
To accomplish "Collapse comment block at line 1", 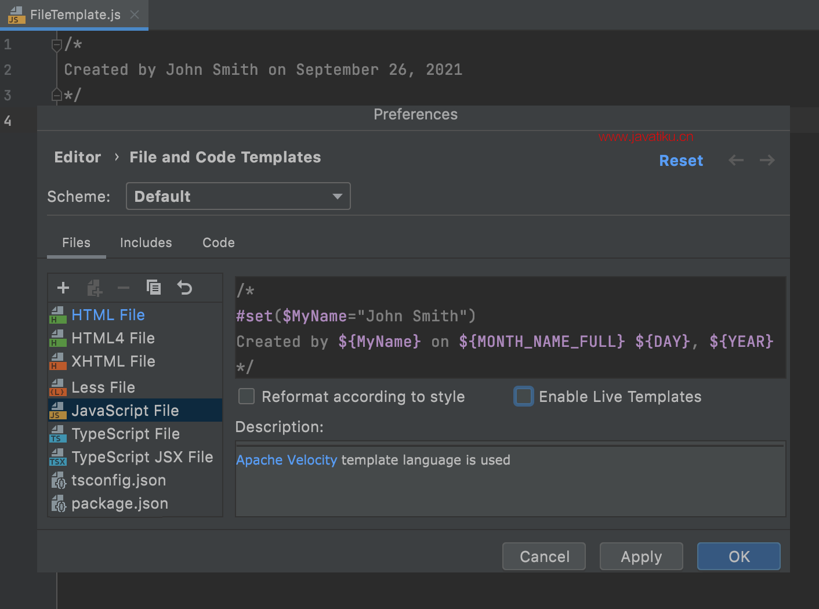I will click(57, 45).
